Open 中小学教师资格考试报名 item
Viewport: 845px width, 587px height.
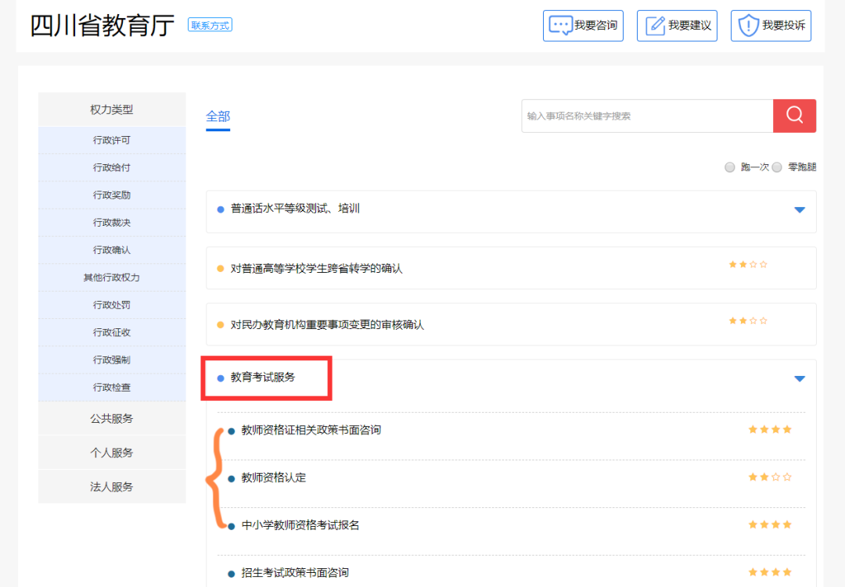[x=300, y=525]
